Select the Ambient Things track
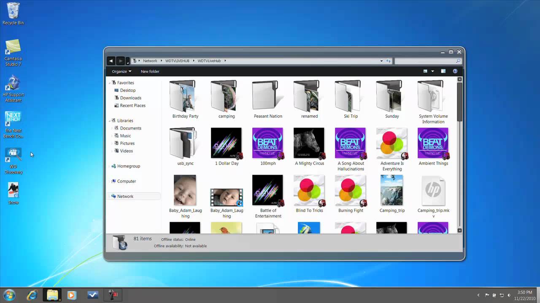 [x=433, y=143]
